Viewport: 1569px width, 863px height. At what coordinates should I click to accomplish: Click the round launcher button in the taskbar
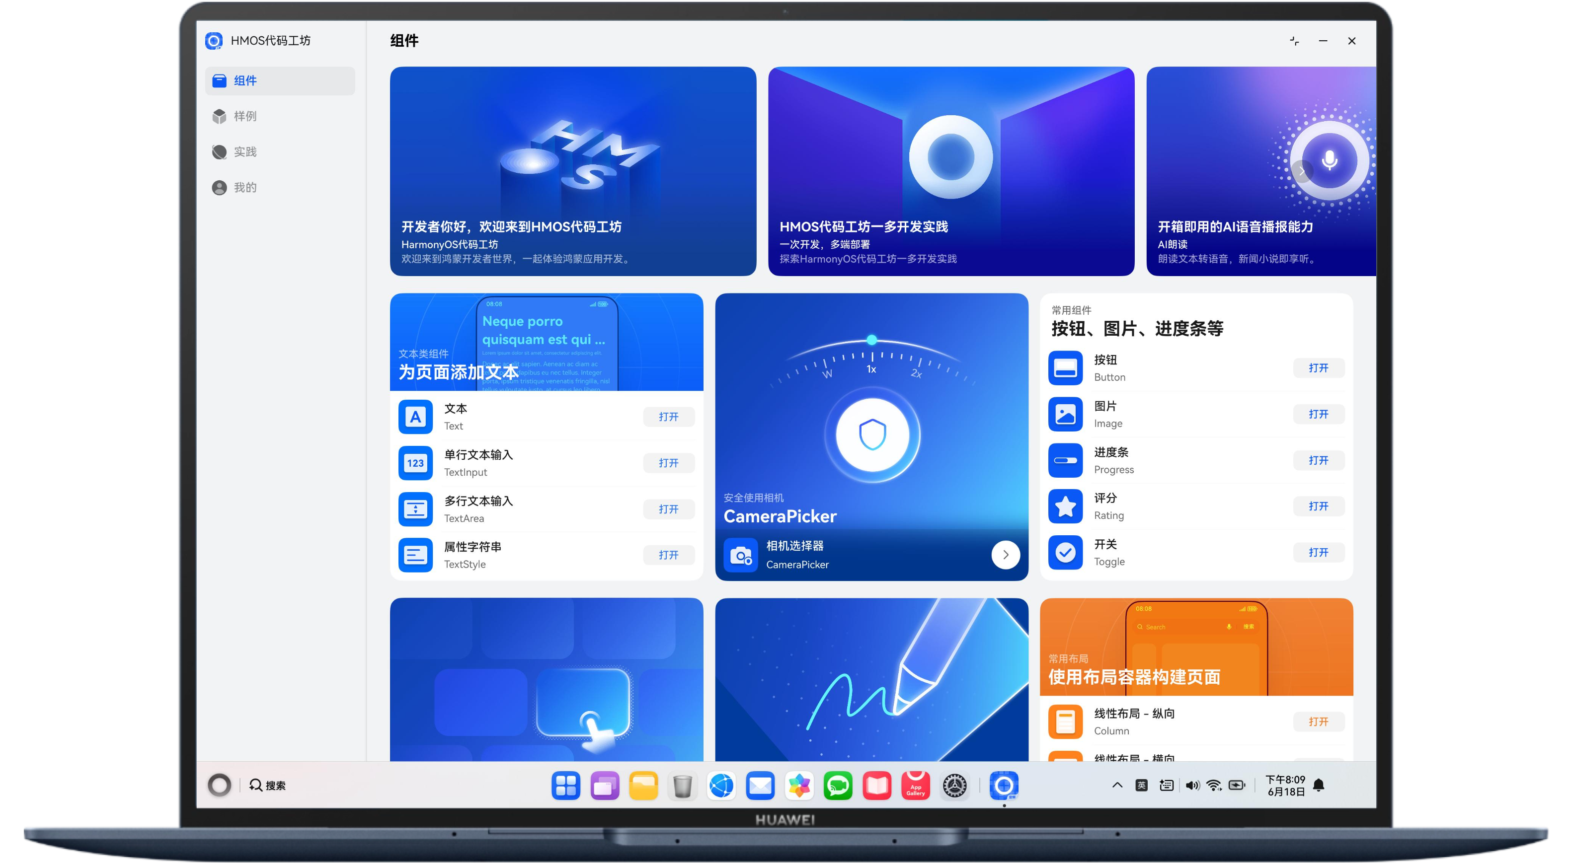tap(219, 785)
